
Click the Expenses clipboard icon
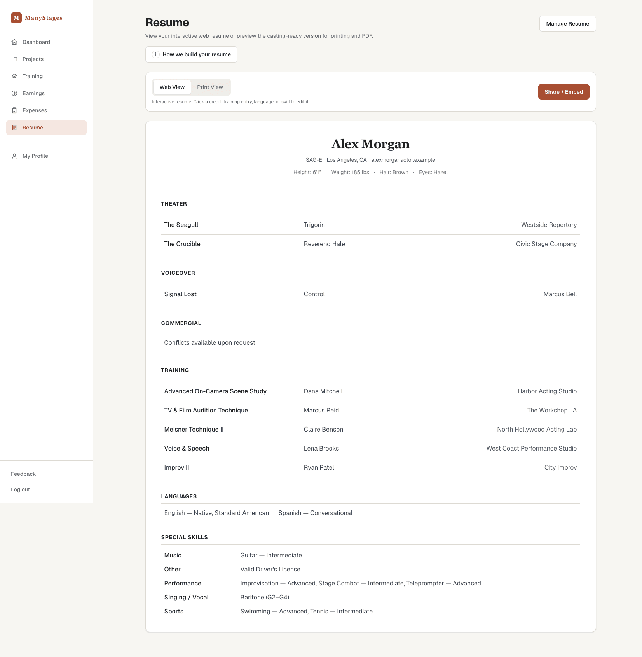coord(14,110)
